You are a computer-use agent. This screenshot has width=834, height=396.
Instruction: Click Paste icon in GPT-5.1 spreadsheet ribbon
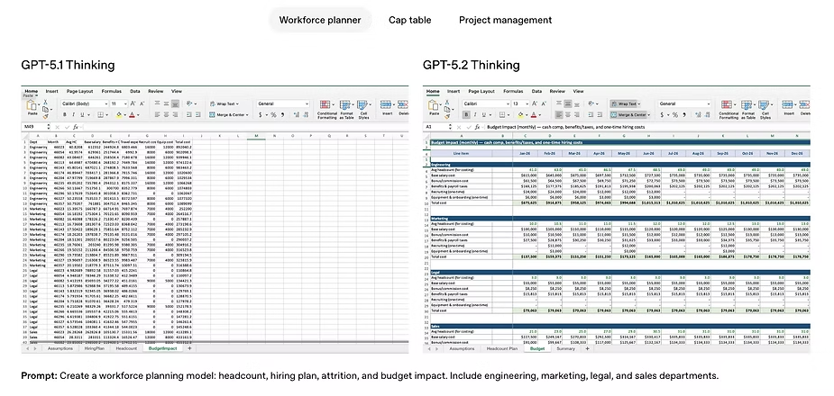pyautogui.click(x=32, y=107)
